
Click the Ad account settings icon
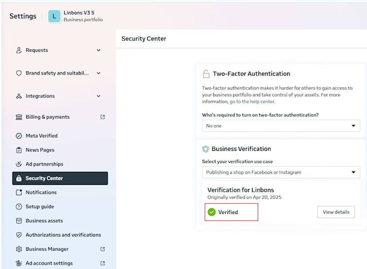[x=19, y=263]
